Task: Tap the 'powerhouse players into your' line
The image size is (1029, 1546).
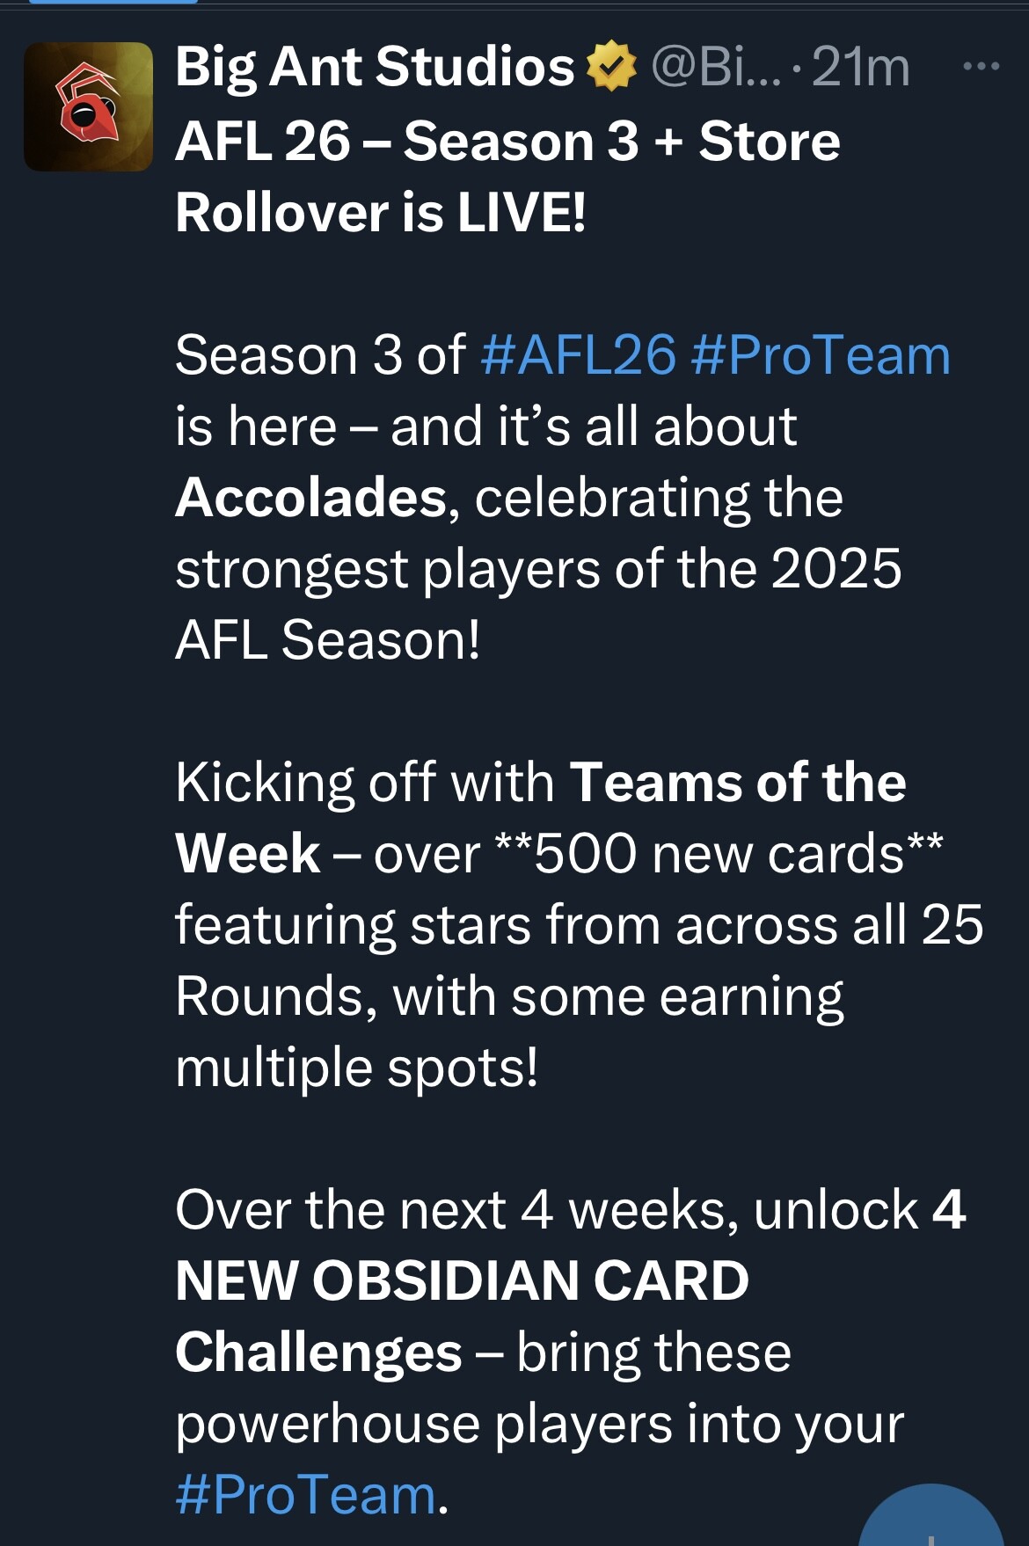Action: click(x=539, y=1425)
